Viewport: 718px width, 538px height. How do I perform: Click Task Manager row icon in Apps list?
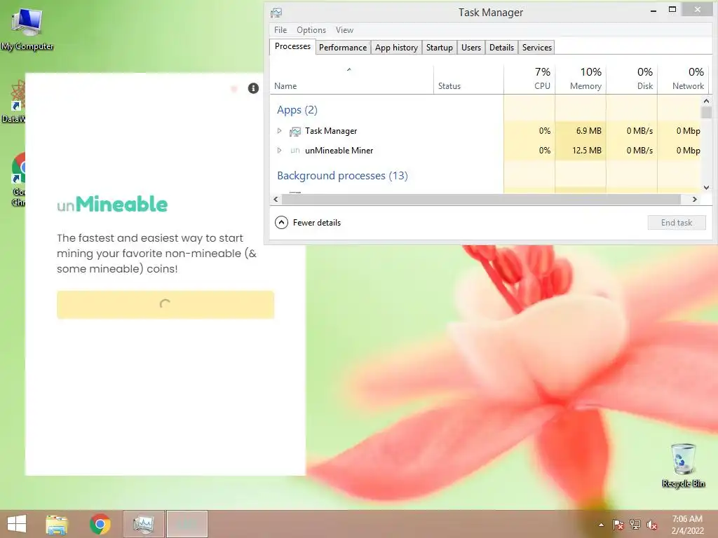[295, 131]
